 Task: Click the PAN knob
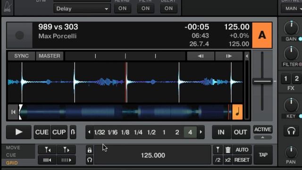[x=291, y=152]
